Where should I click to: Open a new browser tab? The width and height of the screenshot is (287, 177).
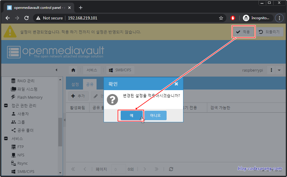pos(81,8)
